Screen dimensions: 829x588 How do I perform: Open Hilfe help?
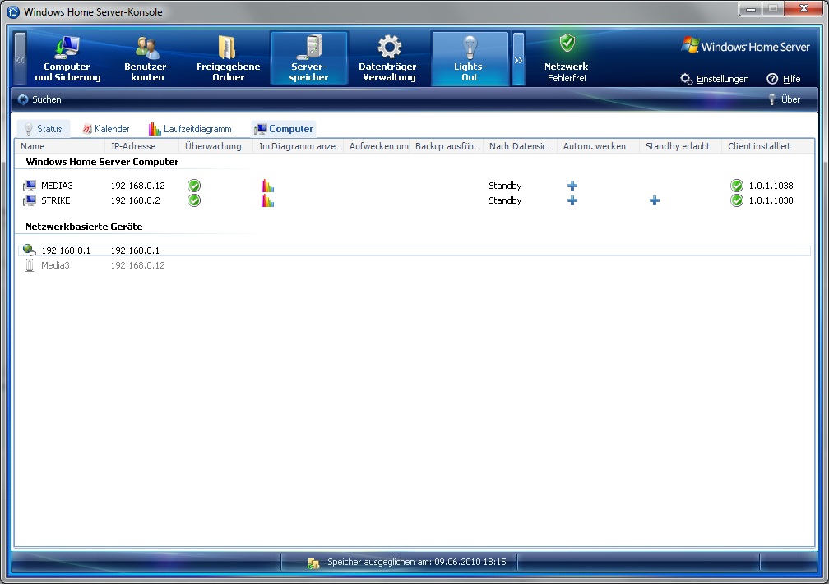click(784, 79)
